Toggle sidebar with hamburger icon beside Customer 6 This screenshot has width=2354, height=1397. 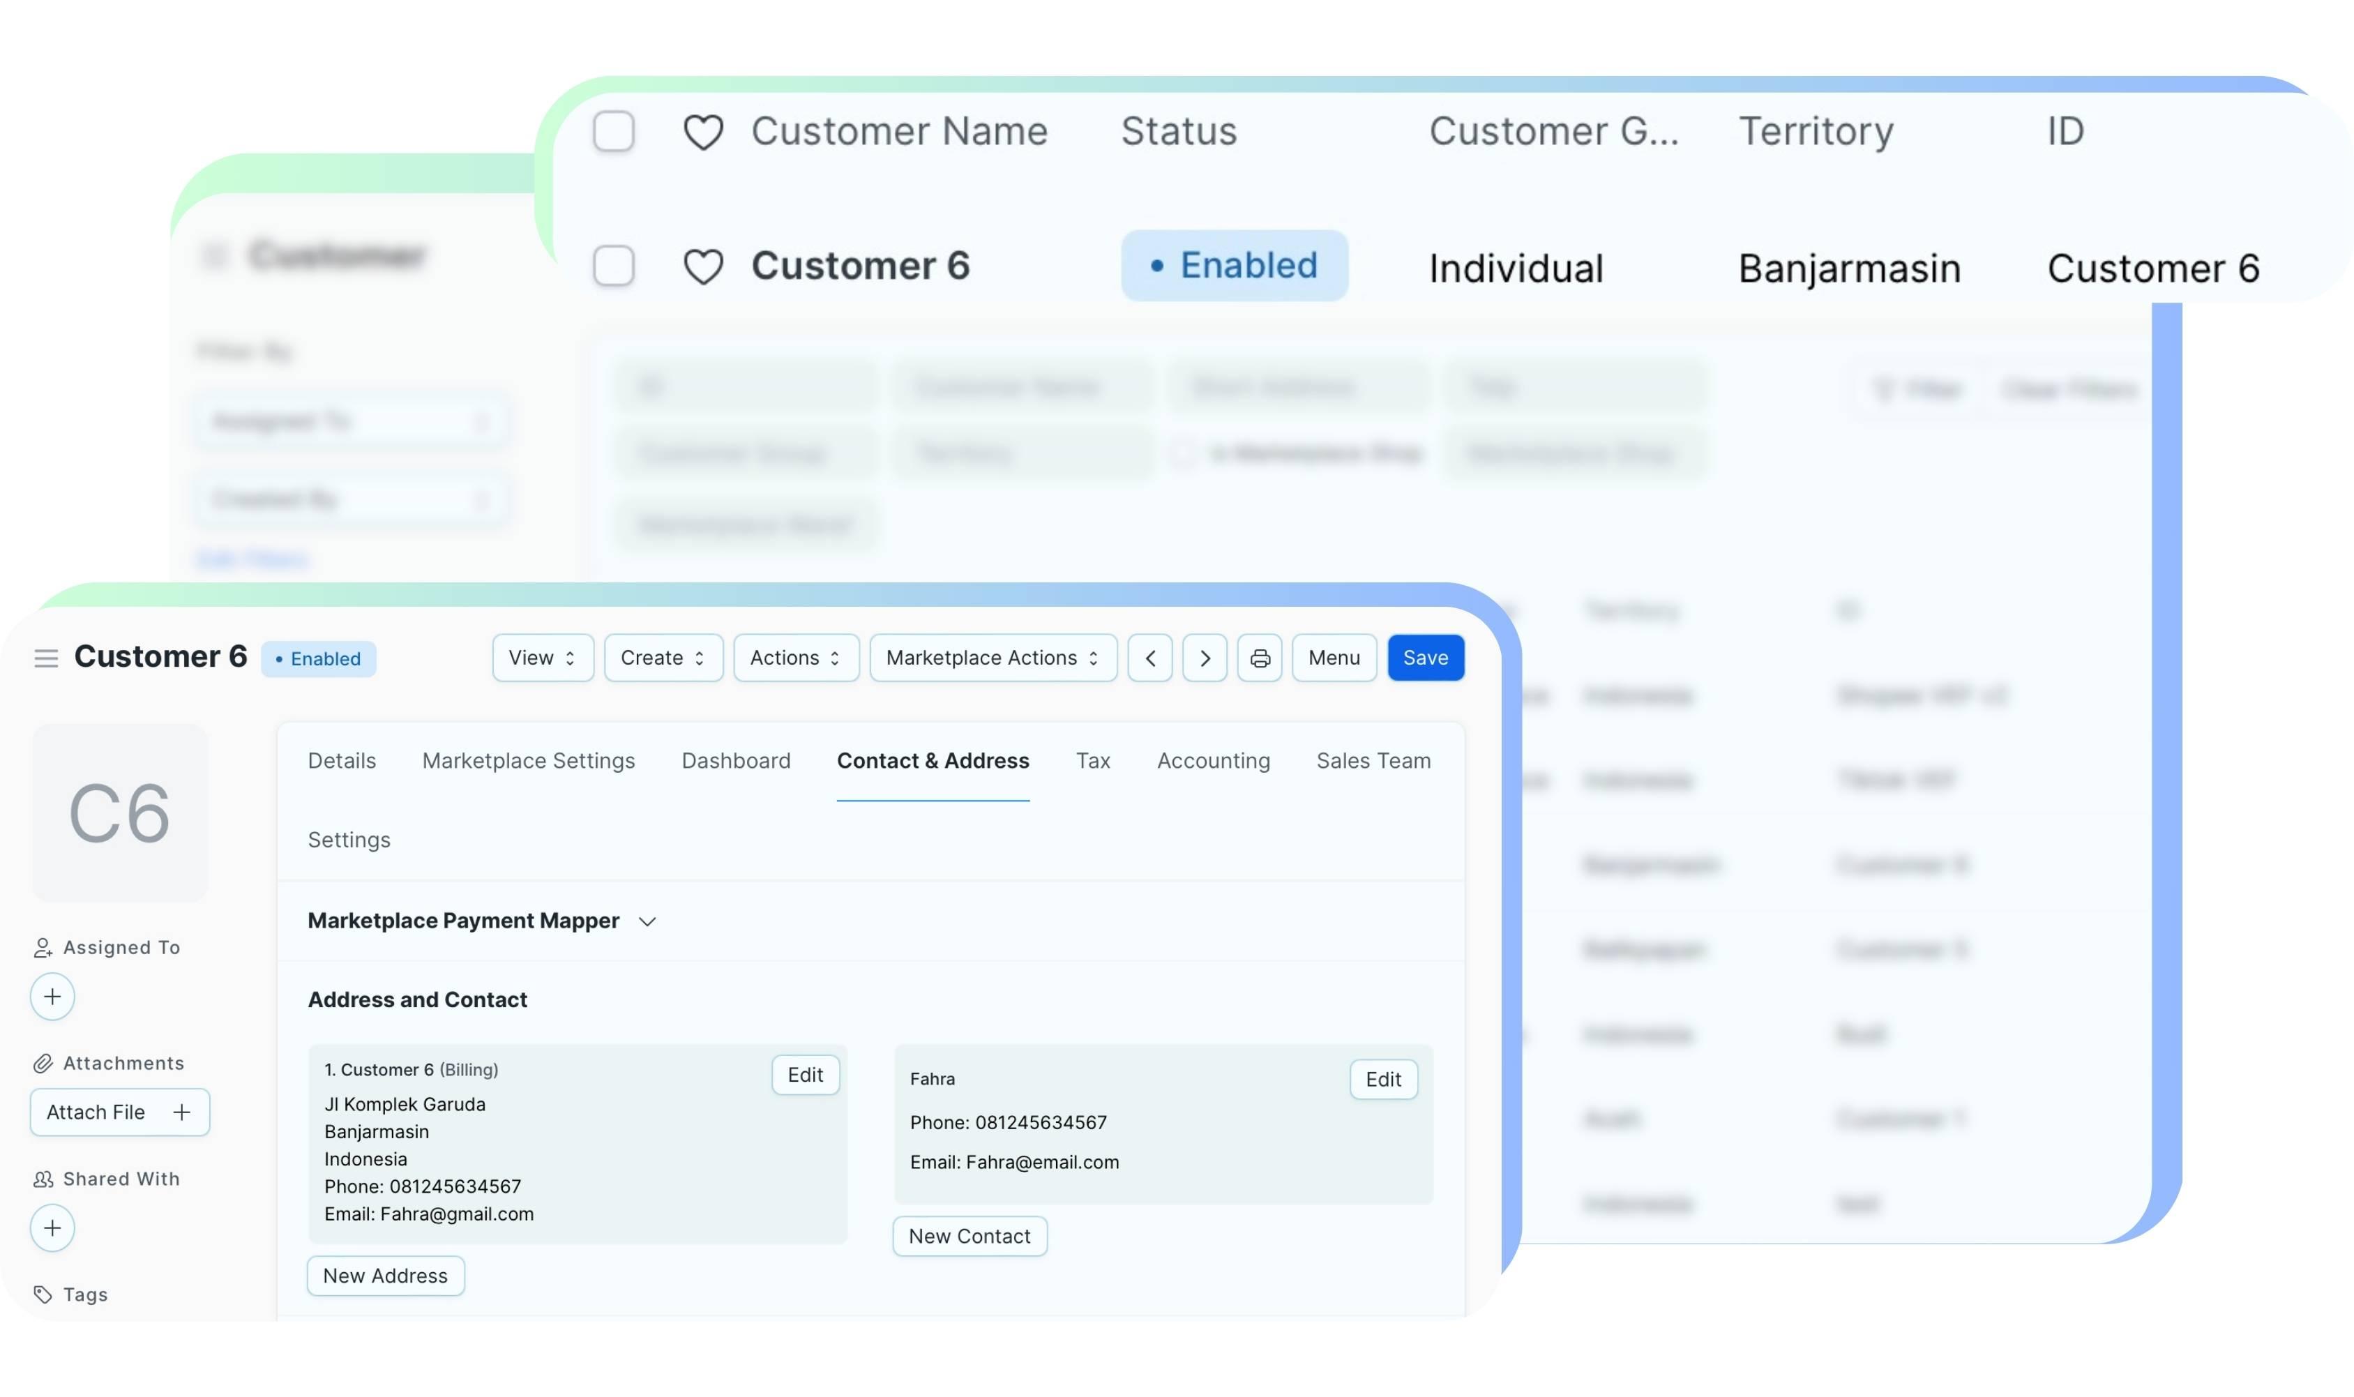[46, 658]
